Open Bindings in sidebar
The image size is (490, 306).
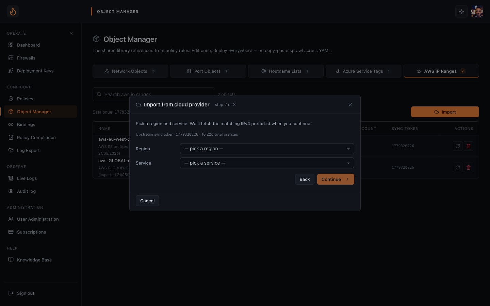pos(41,124)
